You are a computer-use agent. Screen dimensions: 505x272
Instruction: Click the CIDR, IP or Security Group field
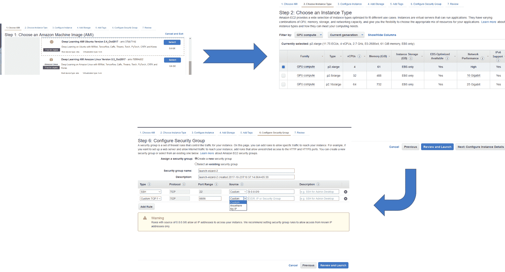coord(271,199)
